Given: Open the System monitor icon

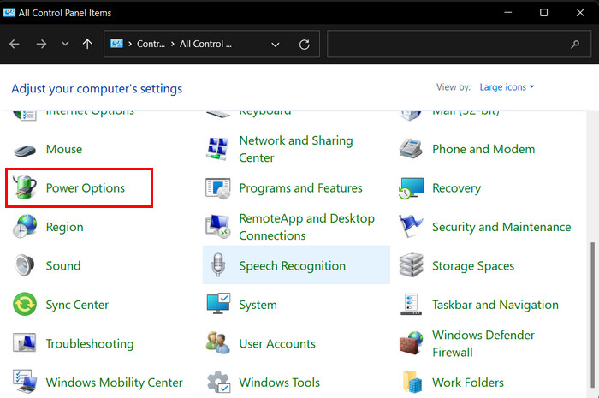Looking at the screenshot, I should 218,304.
